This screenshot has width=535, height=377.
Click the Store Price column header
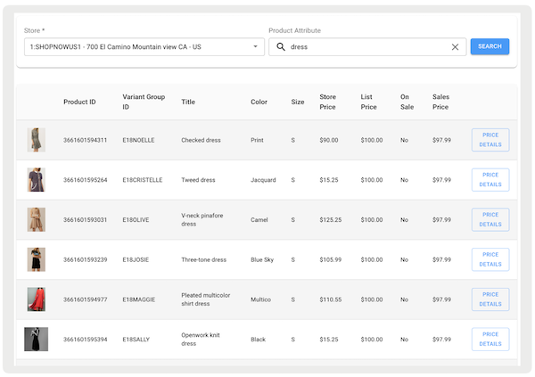327,102
